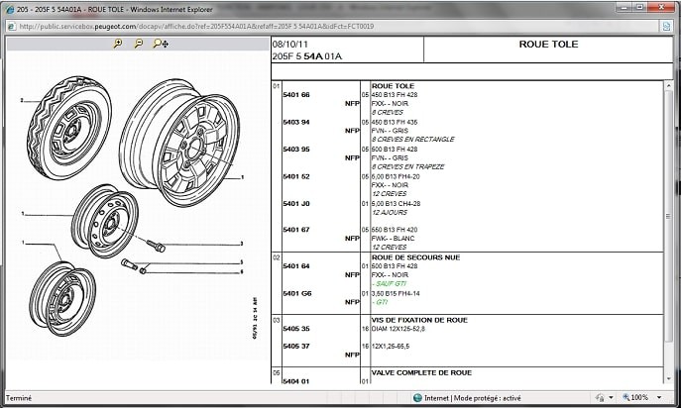Click the reference 205F 5 54A 01A
Image resolution: width=681 pixels, height=408 pixels.
click(307, 56)
